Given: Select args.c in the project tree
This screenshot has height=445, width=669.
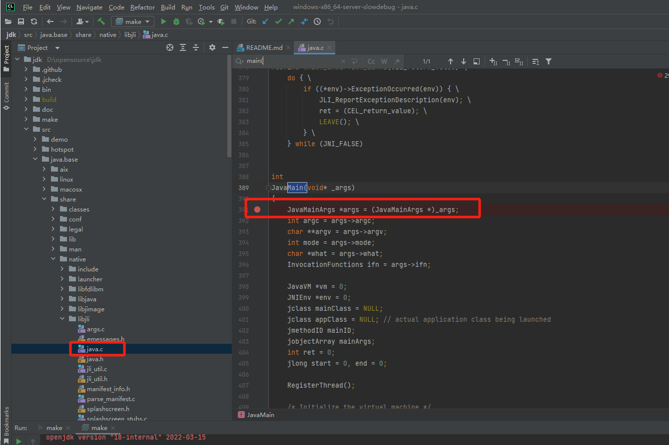Looking at the screenshot, I should (x=95, y=329).
